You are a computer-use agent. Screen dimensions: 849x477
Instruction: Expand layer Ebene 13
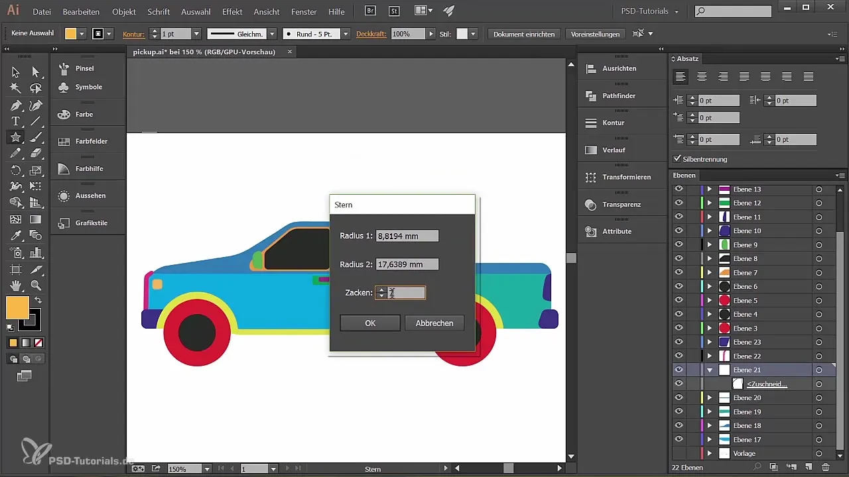click(709, 189)
